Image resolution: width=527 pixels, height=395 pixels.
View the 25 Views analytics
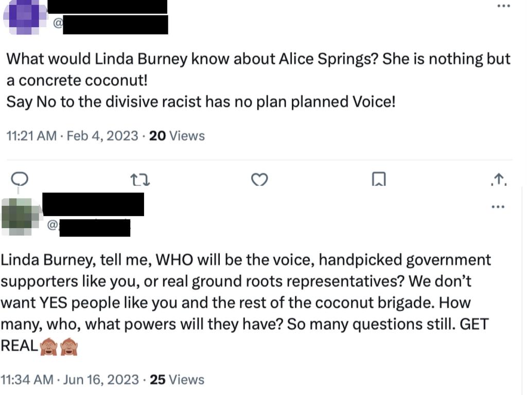[177, 380]
